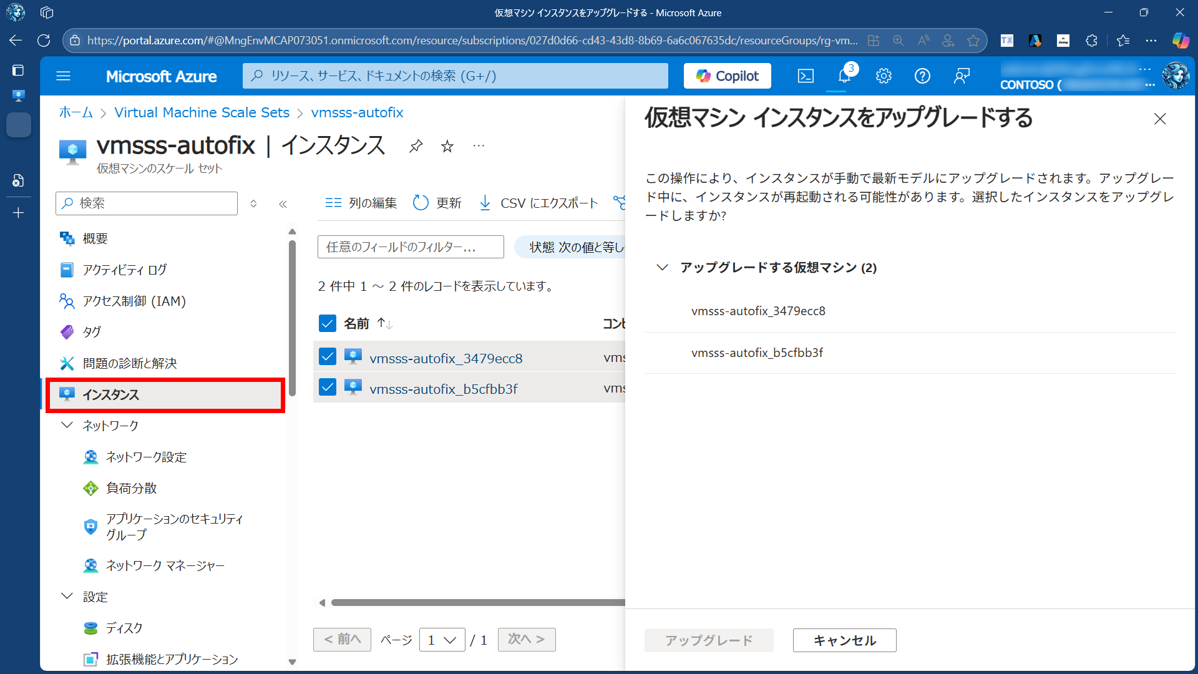
Task: Open the Cloud Shell icon
Action: (x=806, y=76)
